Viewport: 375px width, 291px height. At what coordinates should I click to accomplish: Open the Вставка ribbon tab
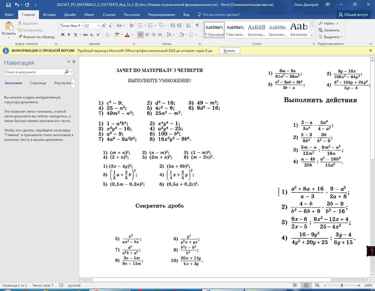(49, 15)
